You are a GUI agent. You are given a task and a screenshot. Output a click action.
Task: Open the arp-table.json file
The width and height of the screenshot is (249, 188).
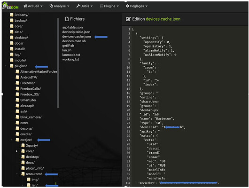pyautogui.click(x=72, y=27)
